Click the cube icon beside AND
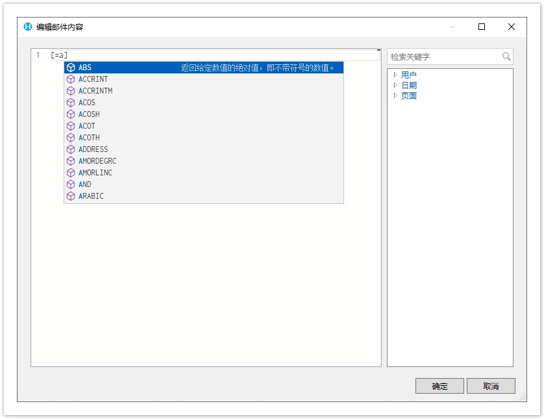544x419 pixels. coord(71,184)
